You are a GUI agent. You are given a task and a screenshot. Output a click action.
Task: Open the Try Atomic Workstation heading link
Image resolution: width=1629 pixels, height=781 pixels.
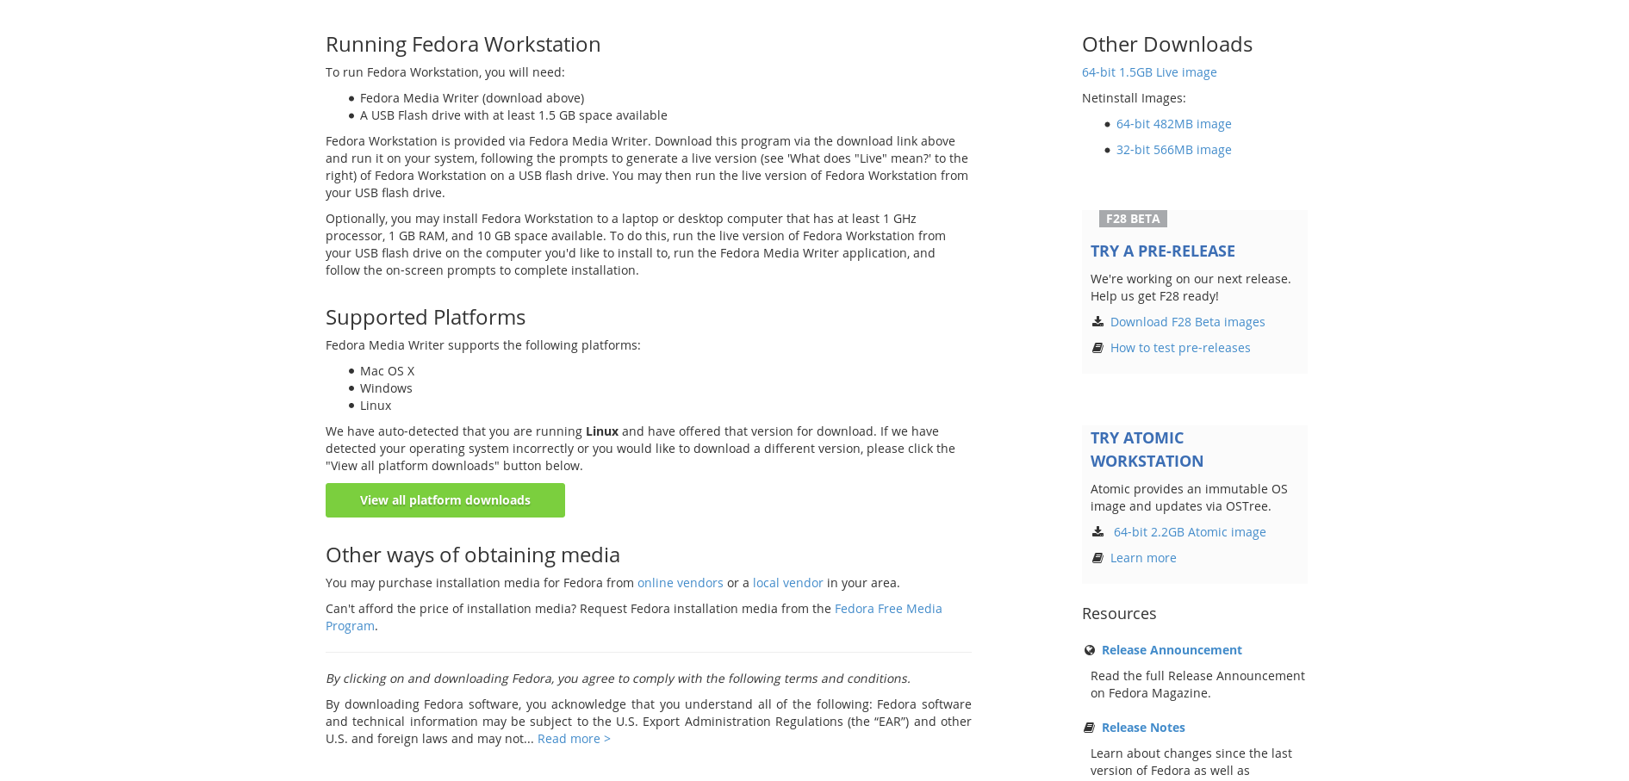1147,449
